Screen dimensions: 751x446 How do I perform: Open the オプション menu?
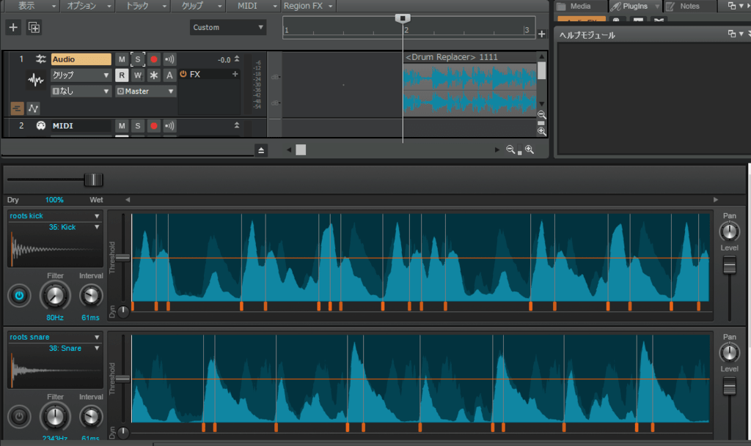[88, 6]
